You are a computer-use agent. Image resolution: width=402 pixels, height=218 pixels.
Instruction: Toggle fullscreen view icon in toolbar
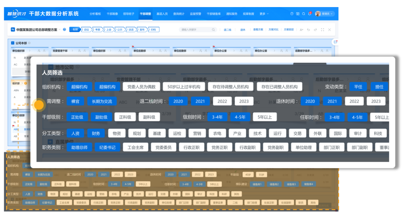coord(322,30)
